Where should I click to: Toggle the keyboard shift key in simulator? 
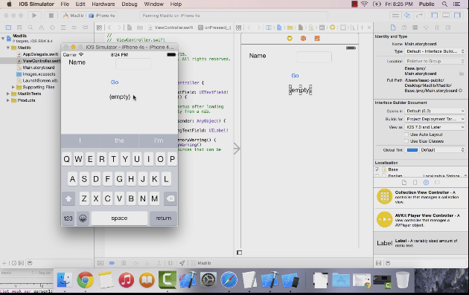[x=68, y=198]
